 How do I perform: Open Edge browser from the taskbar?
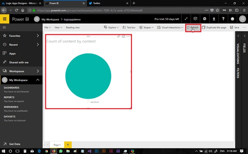click(x=39, y=151)
